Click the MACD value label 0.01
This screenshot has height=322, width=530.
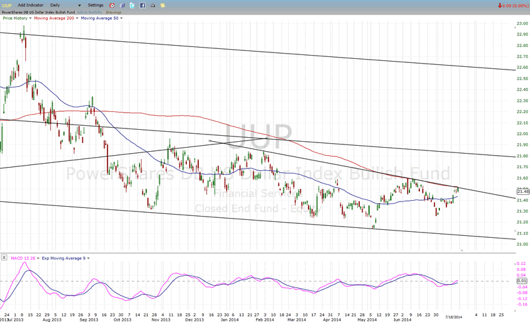click(x=522, y=281)
